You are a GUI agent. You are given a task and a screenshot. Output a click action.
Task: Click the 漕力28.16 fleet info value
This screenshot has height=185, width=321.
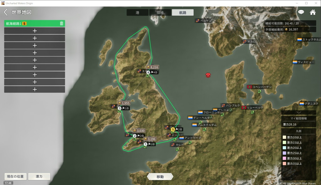point(299,124)
